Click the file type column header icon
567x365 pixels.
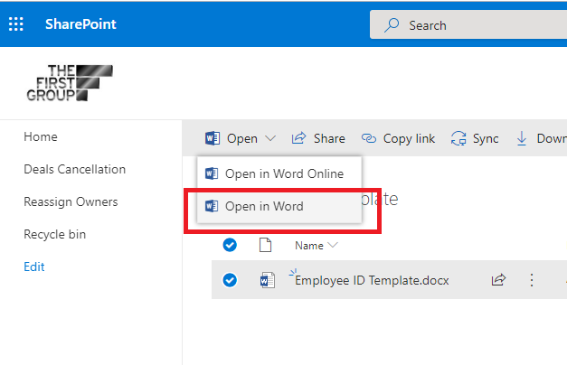pyautogui.click(x=266, y=245)
